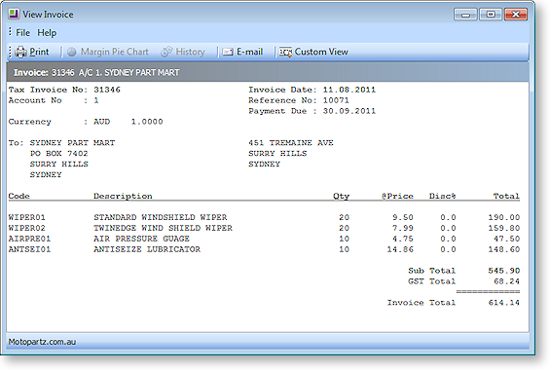
Task: Minimize the View Invoice window
Action: 465,15
